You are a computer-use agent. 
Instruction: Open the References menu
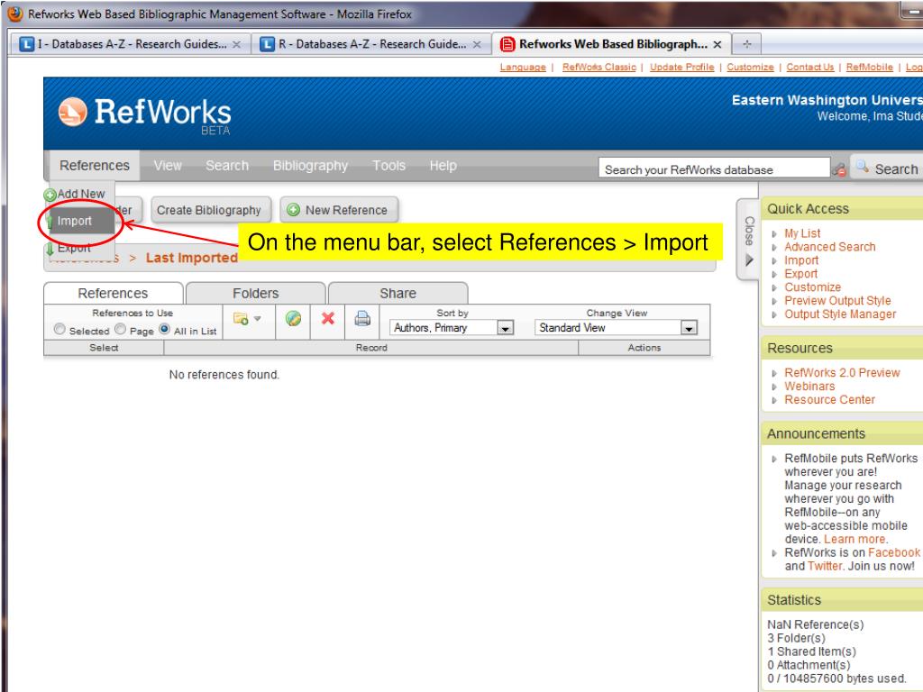pyautogui.click(x=94, y=166)
